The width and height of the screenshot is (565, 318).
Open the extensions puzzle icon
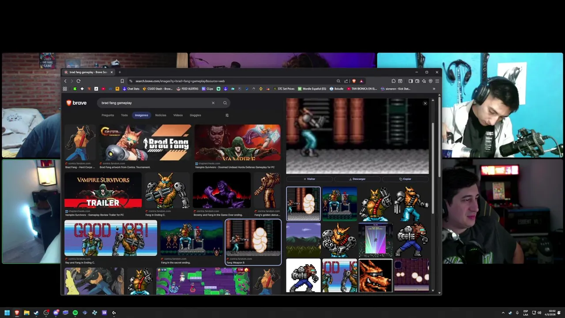click(x=393, y=81)
